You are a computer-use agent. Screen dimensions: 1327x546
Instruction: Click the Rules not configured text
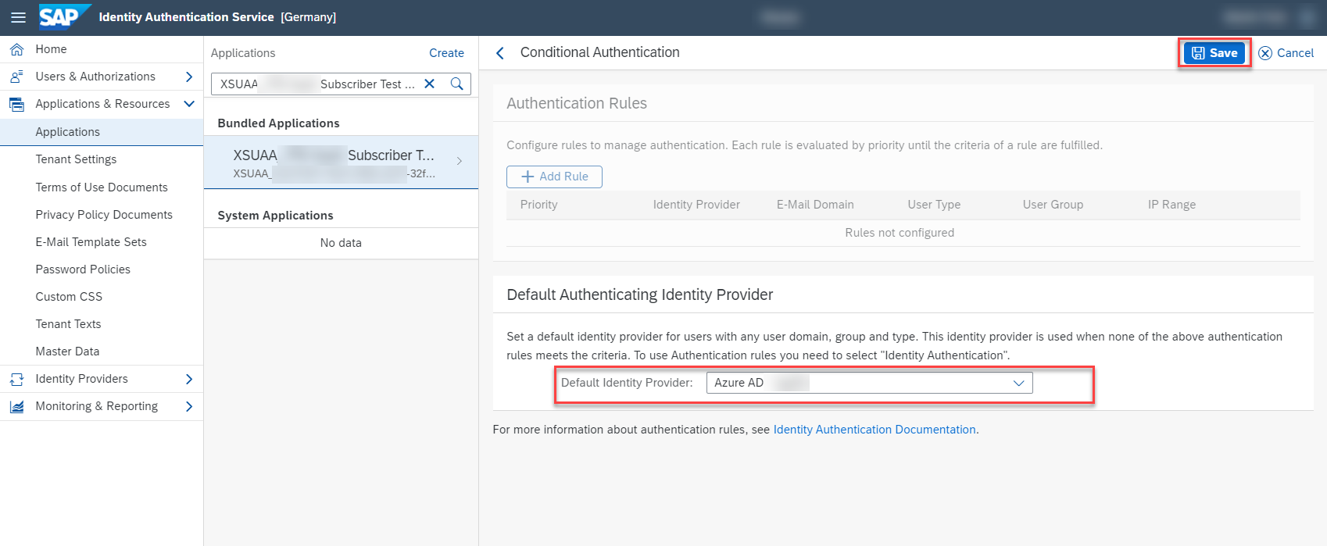click(x=900, y=233)
